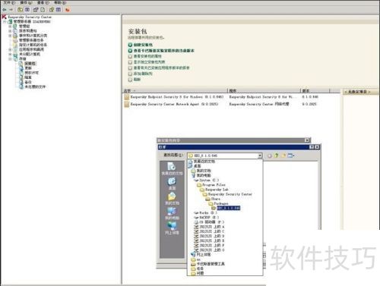
Task: Click the Refresh (刷新) action link
Action: click(x=137, y=80)
